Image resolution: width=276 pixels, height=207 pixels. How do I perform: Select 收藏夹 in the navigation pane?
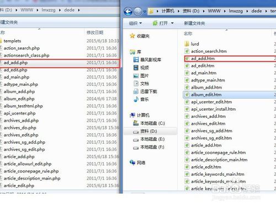point(140,36)
